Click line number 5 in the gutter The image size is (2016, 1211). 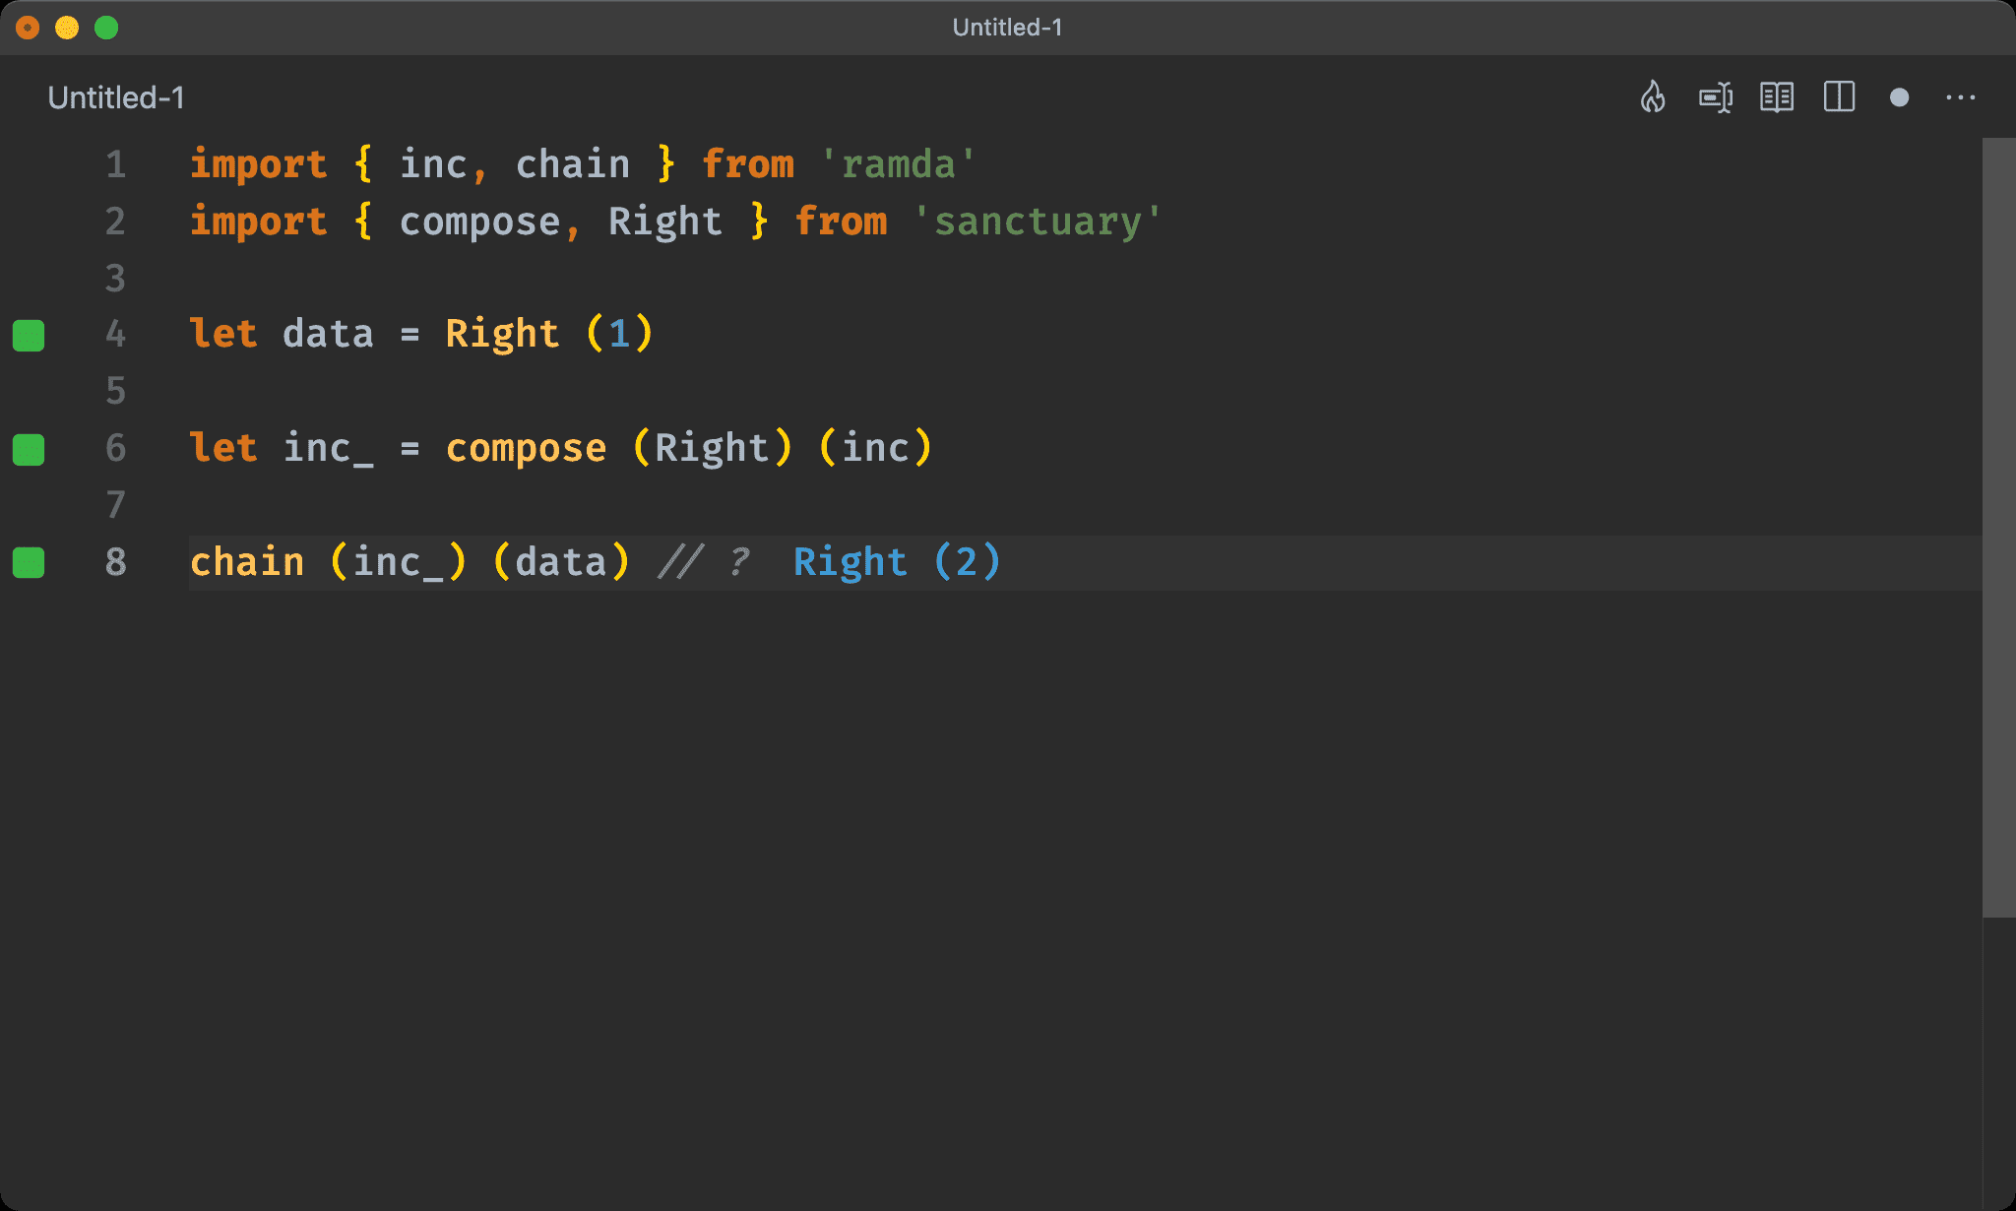[x=116, y=392]
